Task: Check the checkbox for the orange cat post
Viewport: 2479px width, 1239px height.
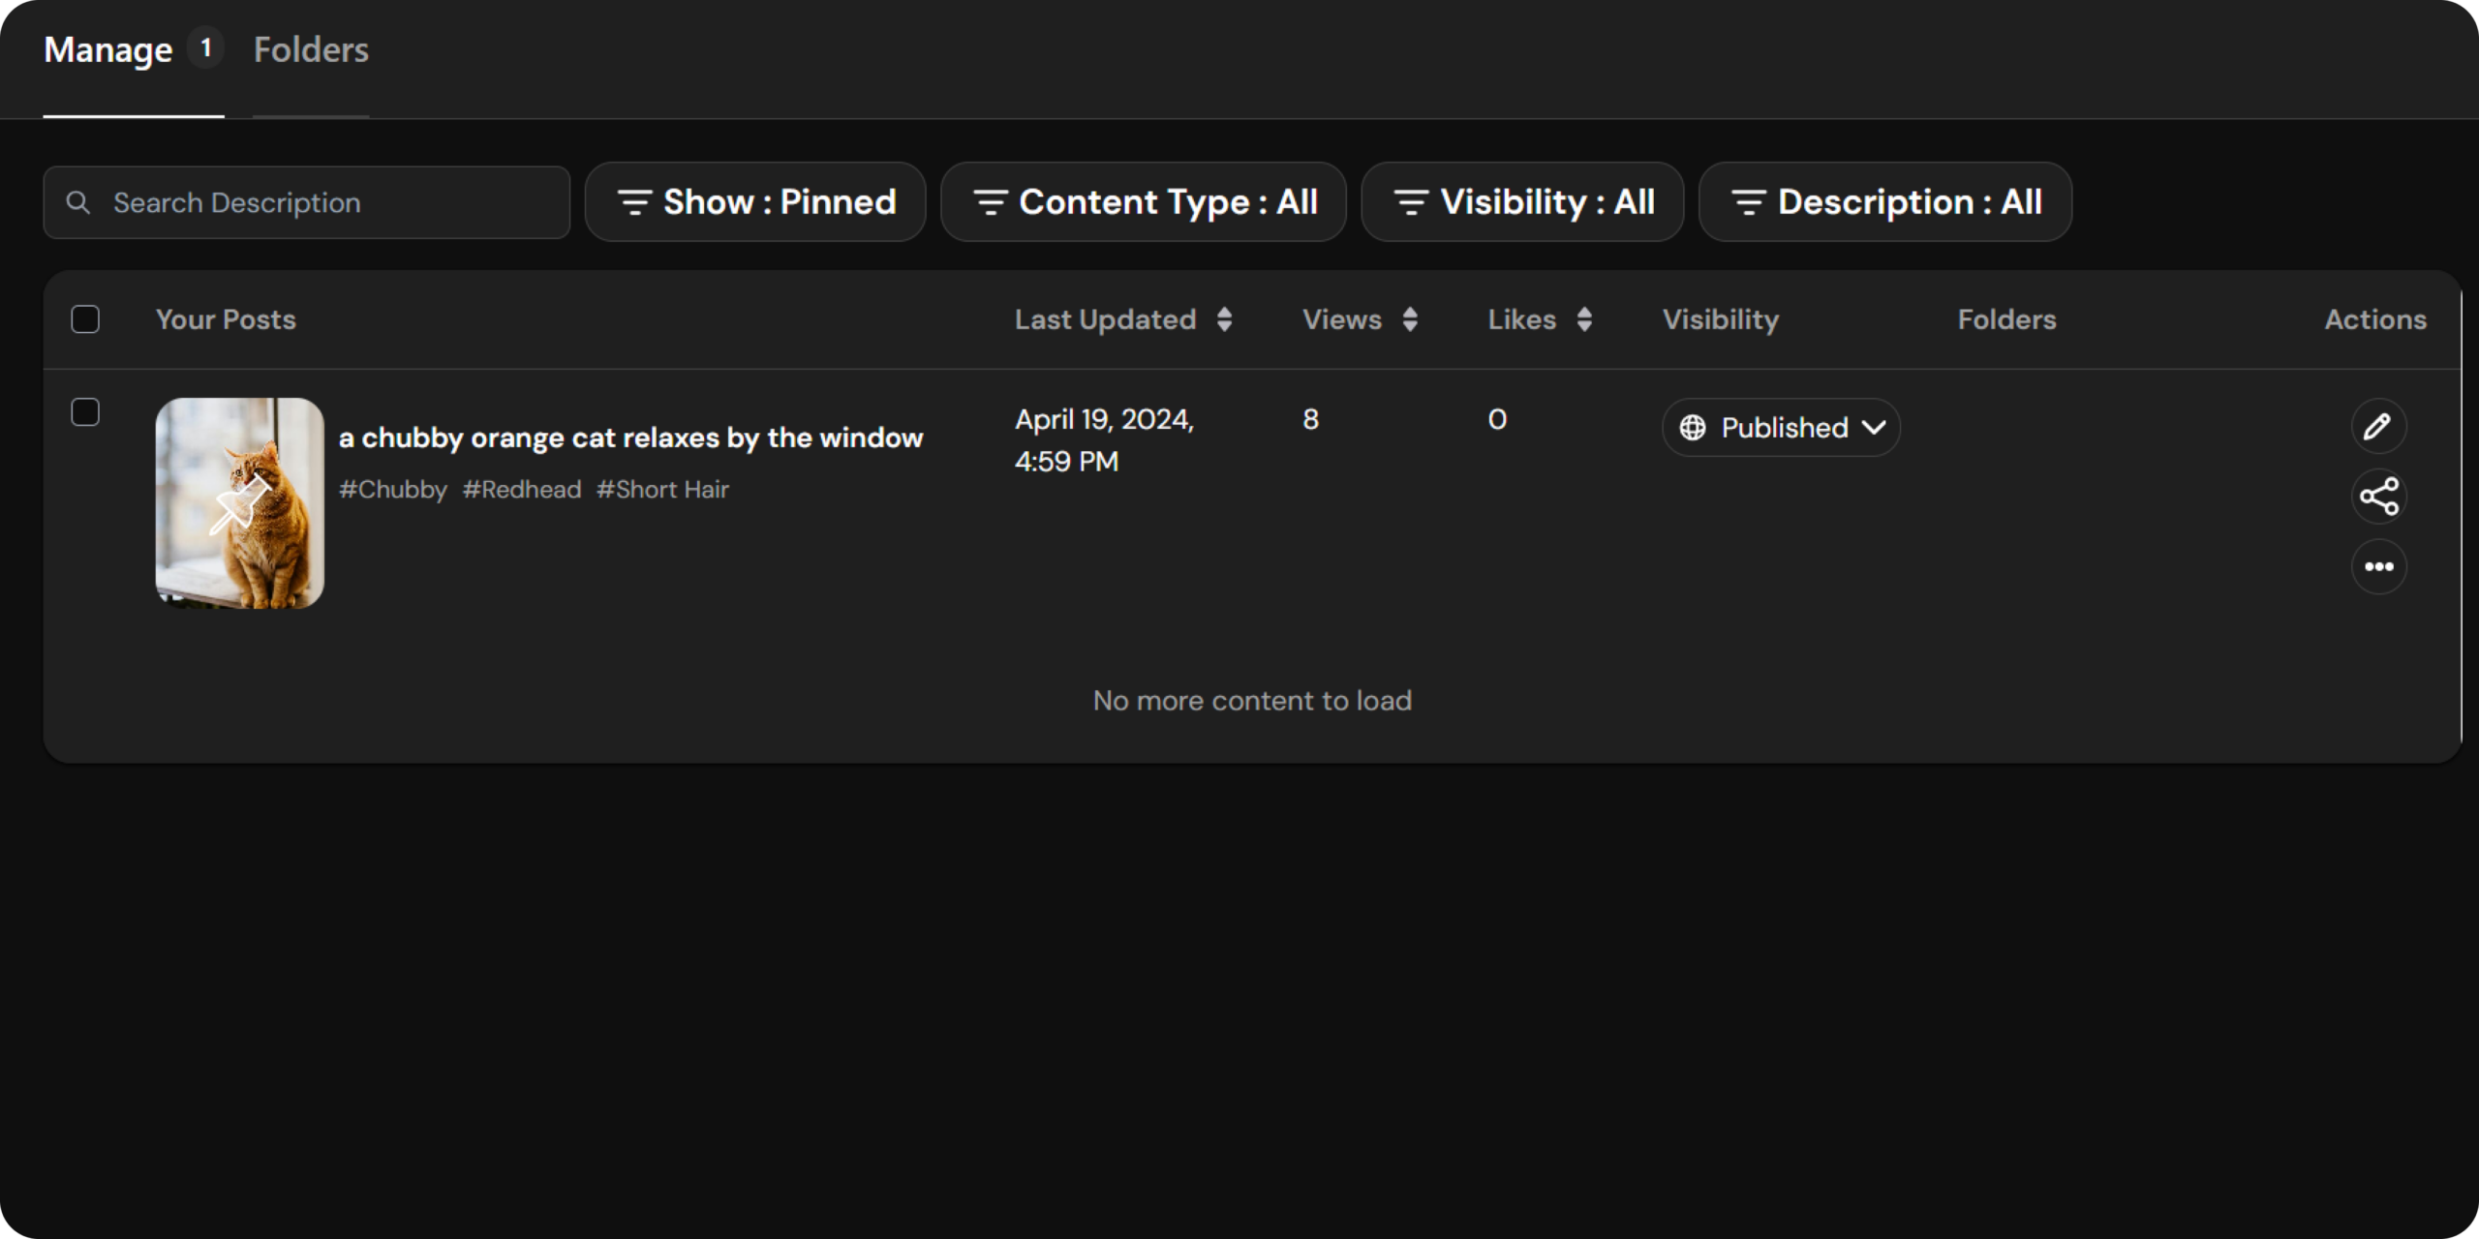Action: 85,411
